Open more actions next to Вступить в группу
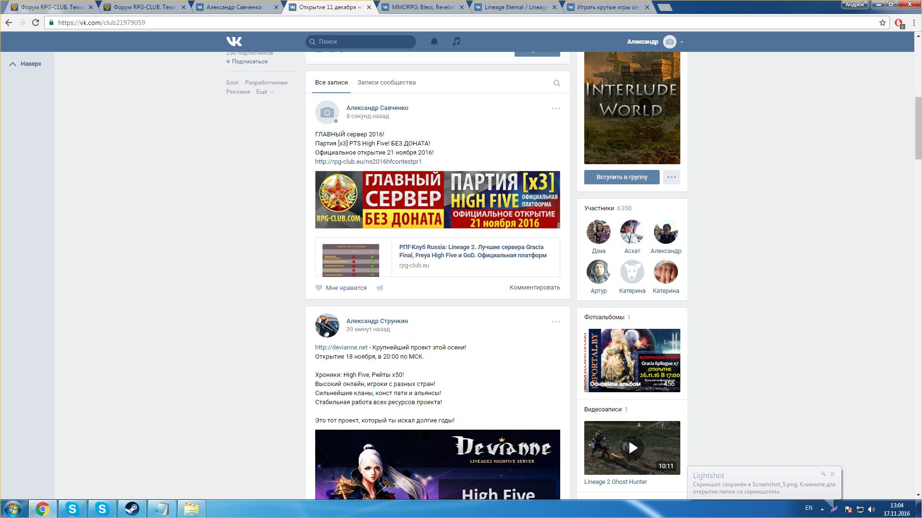 [671, 177]
